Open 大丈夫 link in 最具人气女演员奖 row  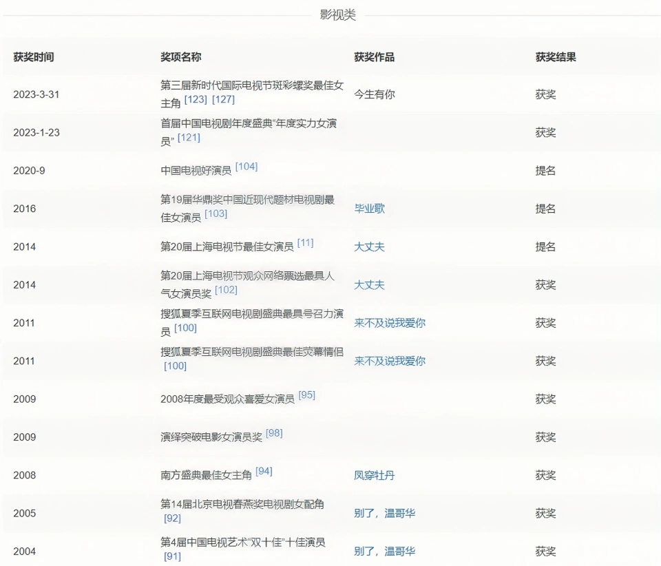pyautogui.click(x=369, y=285)
